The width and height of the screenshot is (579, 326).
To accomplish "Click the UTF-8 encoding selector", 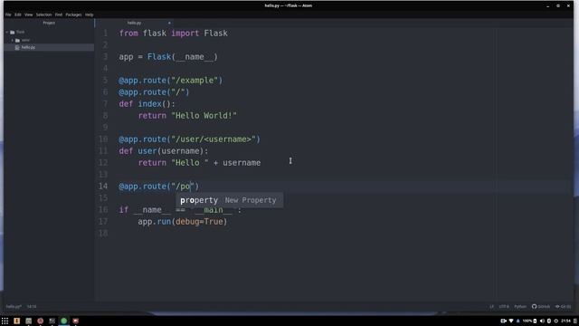I will (504, 306).
